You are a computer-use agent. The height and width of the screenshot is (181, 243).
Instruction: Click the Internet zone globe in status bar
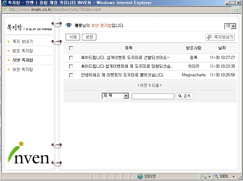[x=140, y=177]
